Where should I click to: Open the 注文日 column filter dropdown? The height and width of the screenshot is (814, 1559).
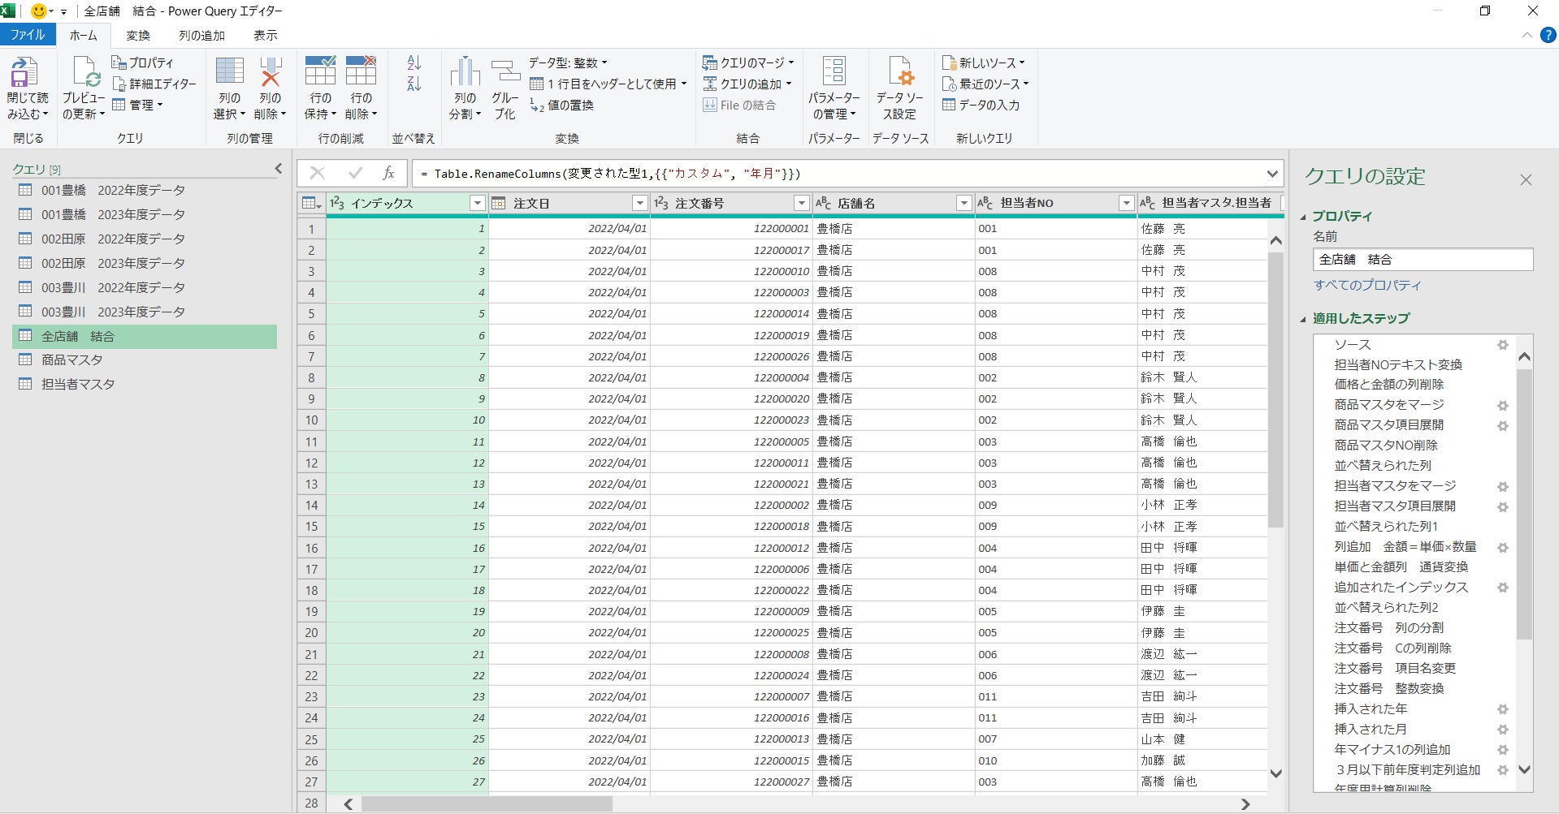click(x=639, y=203)
